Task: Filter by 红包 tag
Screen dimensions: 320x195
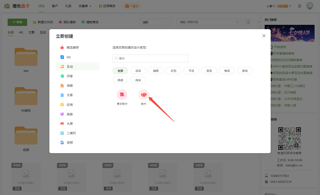Action: click(174, 71)
